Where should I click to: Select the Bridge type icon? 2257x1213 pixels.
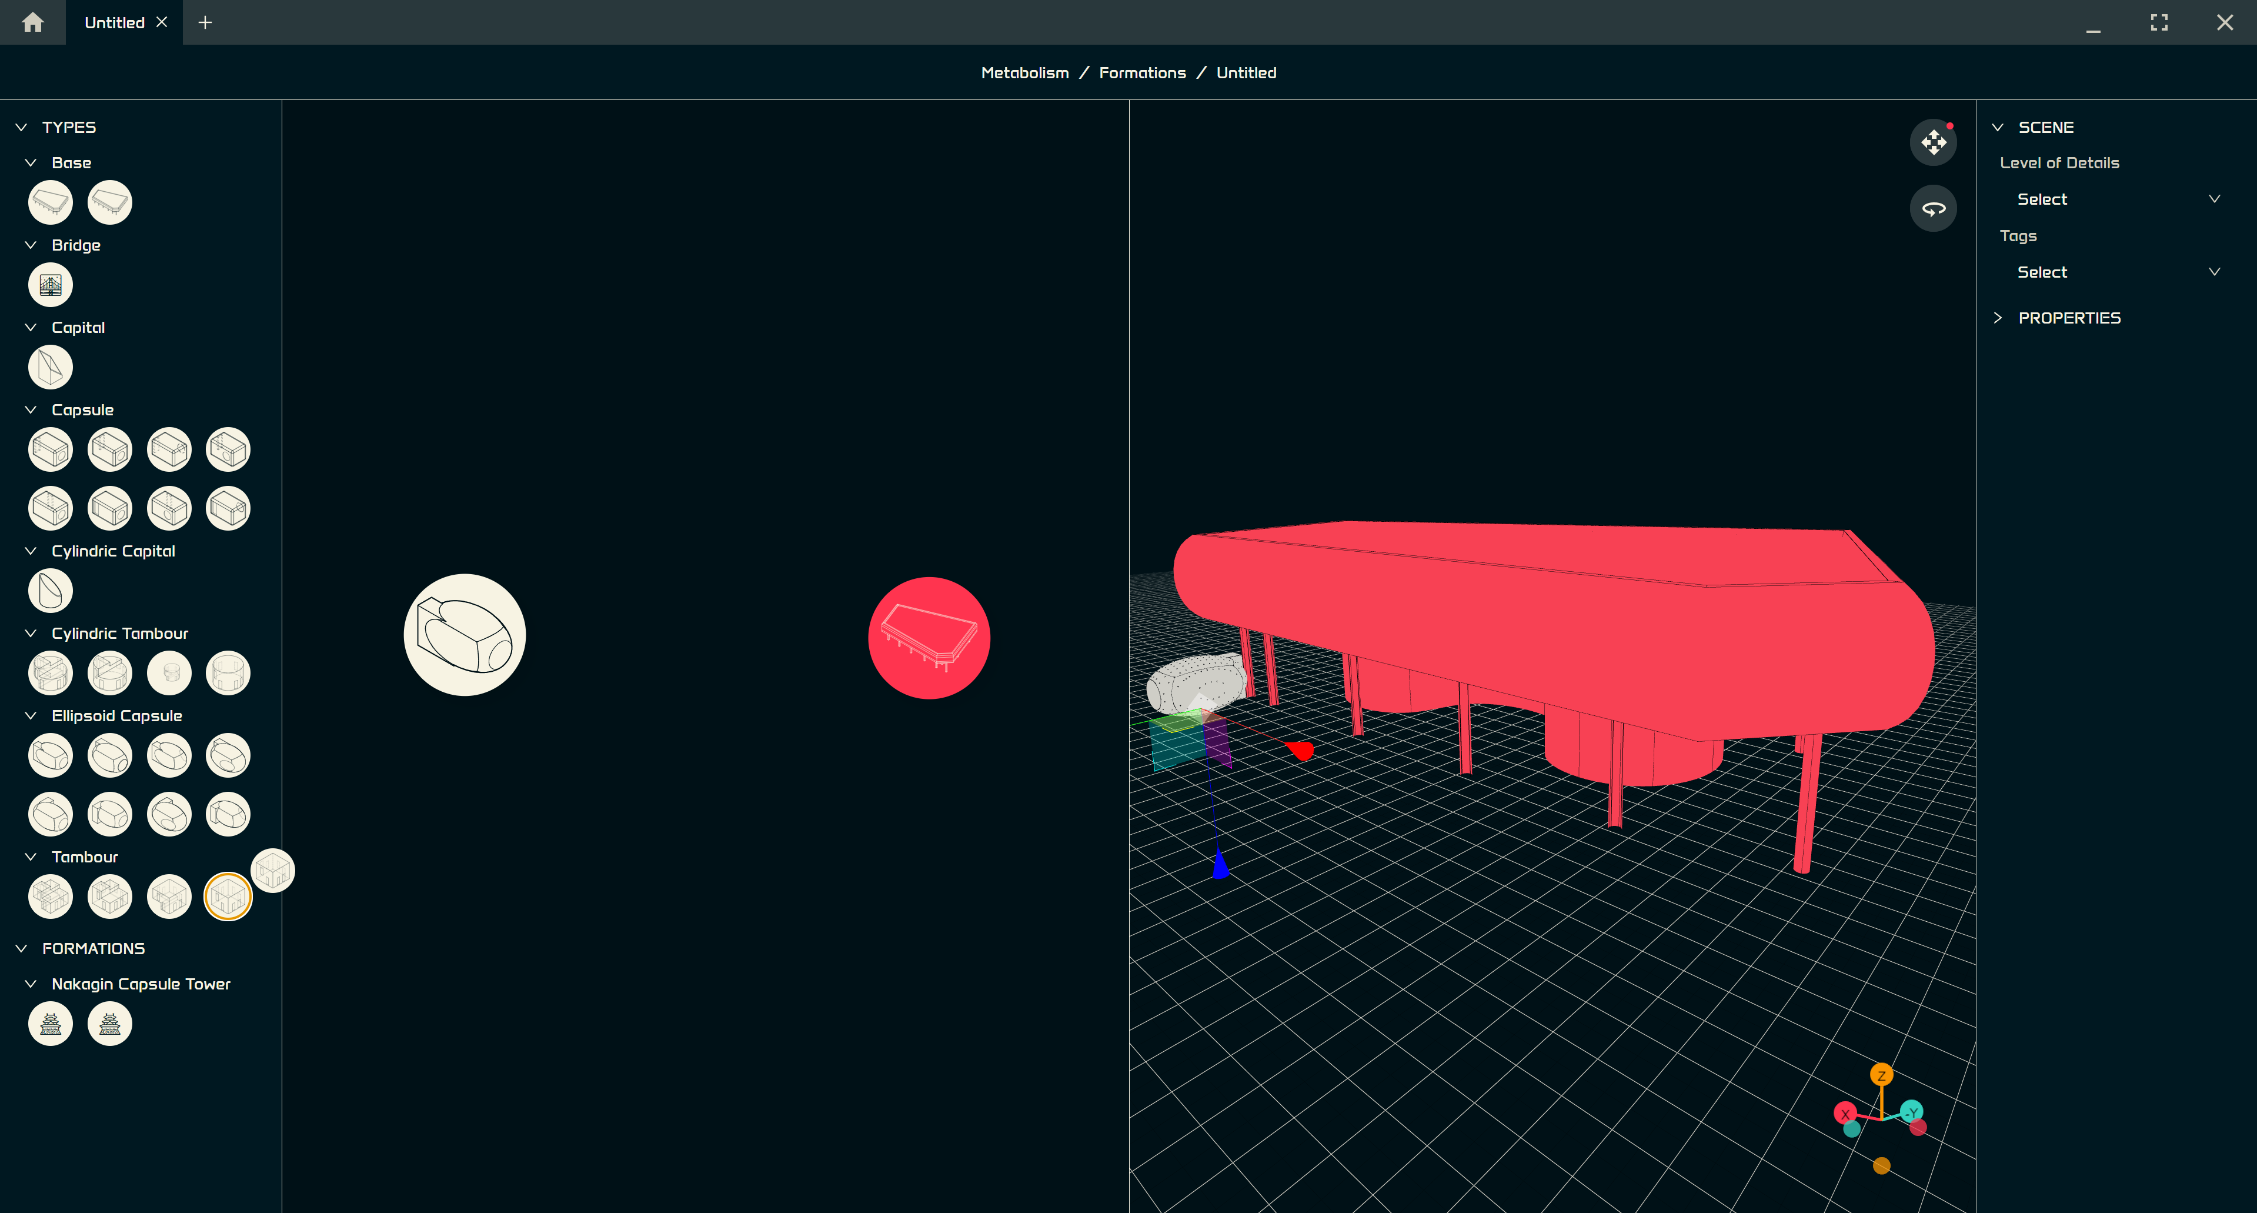point(50,285)
